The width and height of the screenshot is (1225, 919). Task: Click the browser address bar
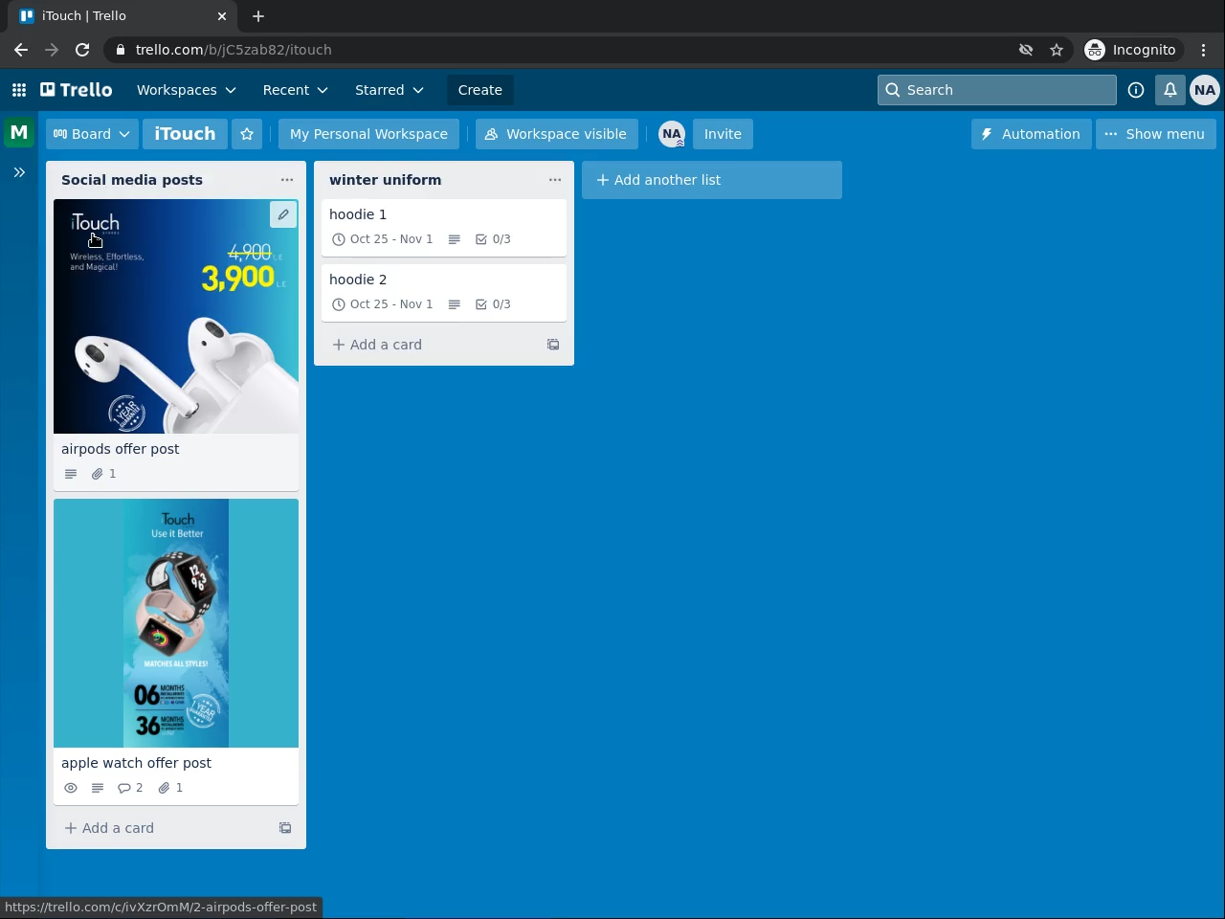(x=565, y=50)
